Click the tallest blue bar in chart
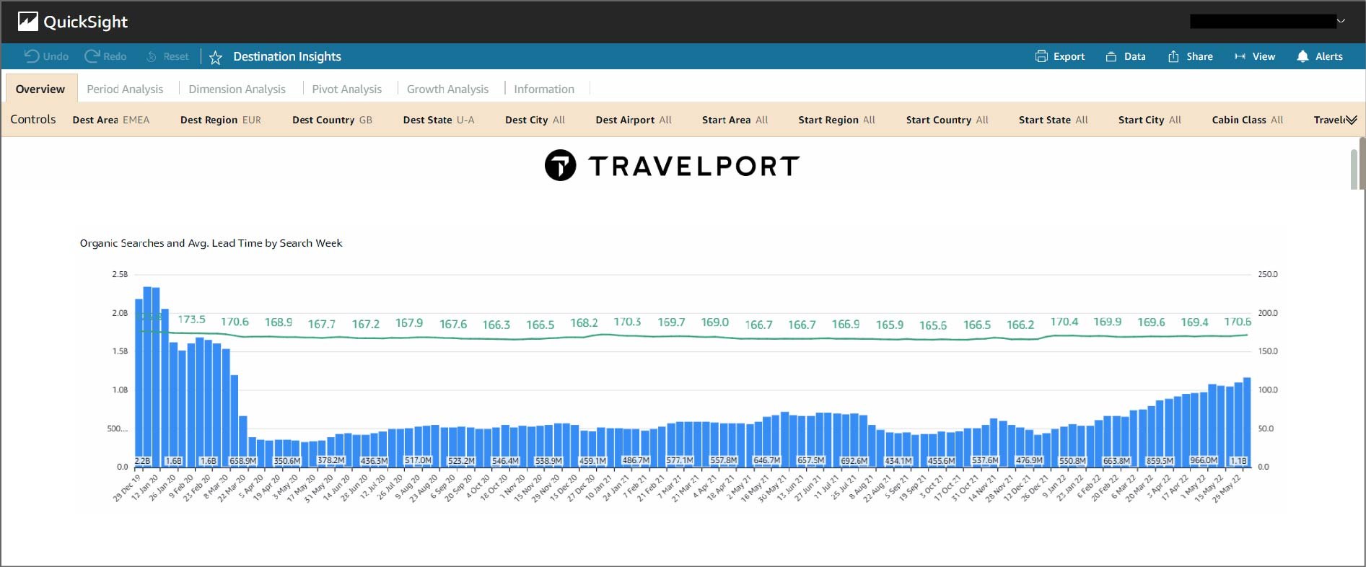Viewport: 1366px width, 567px height. [x=147, y=375]
